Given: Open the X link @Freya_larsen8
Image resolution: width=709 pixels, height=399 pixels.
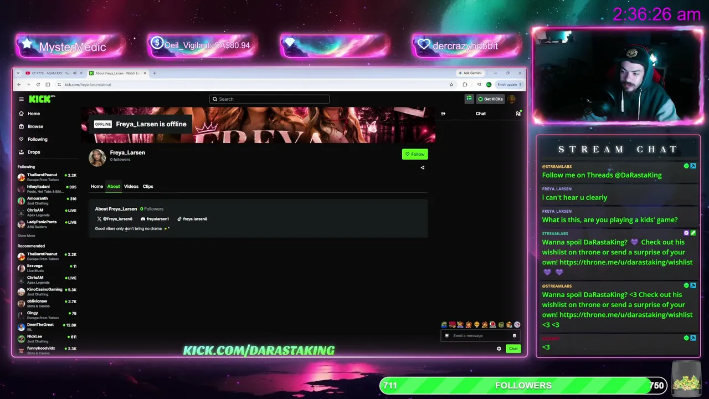Looking at the screenshot, I should click(115, 219).
